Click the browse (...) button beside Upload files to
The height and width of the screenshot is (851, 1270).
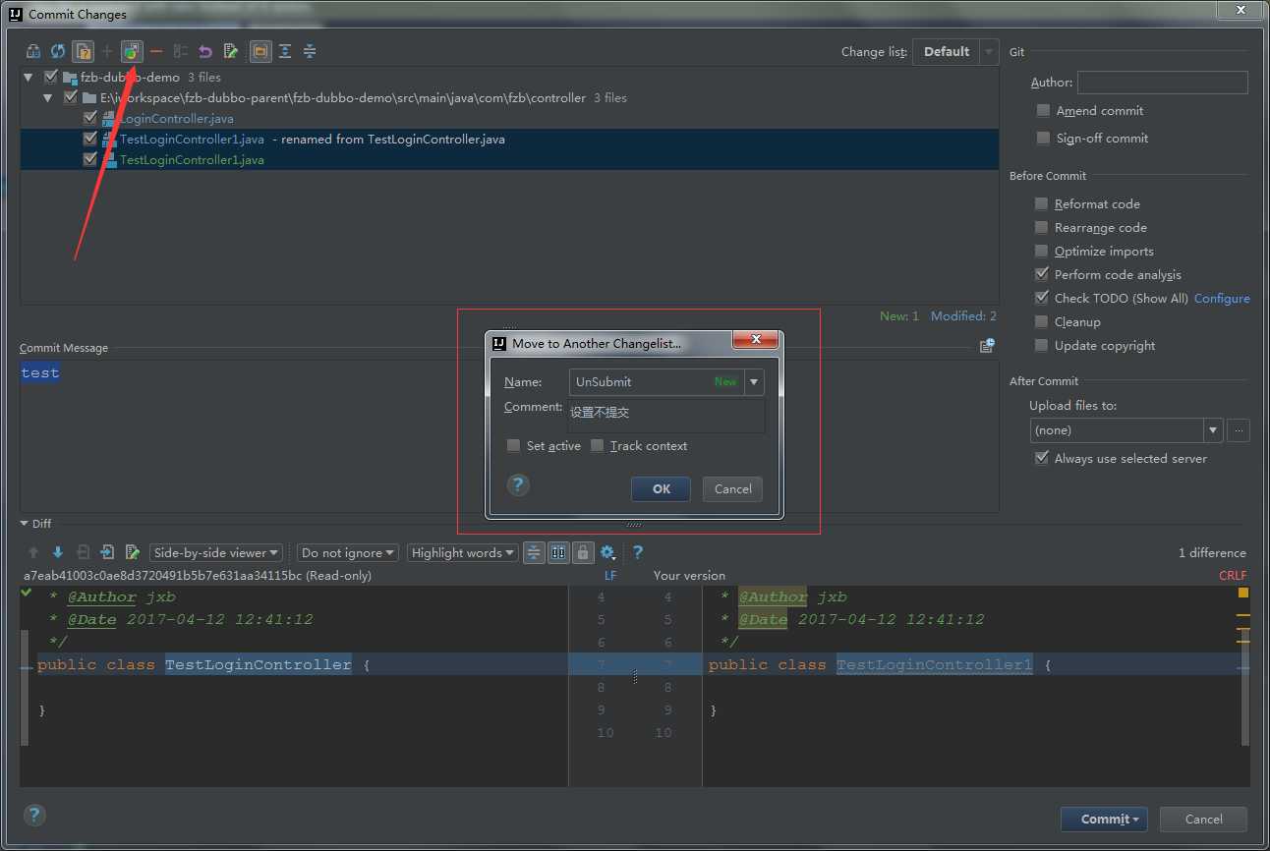[1239, 430]
